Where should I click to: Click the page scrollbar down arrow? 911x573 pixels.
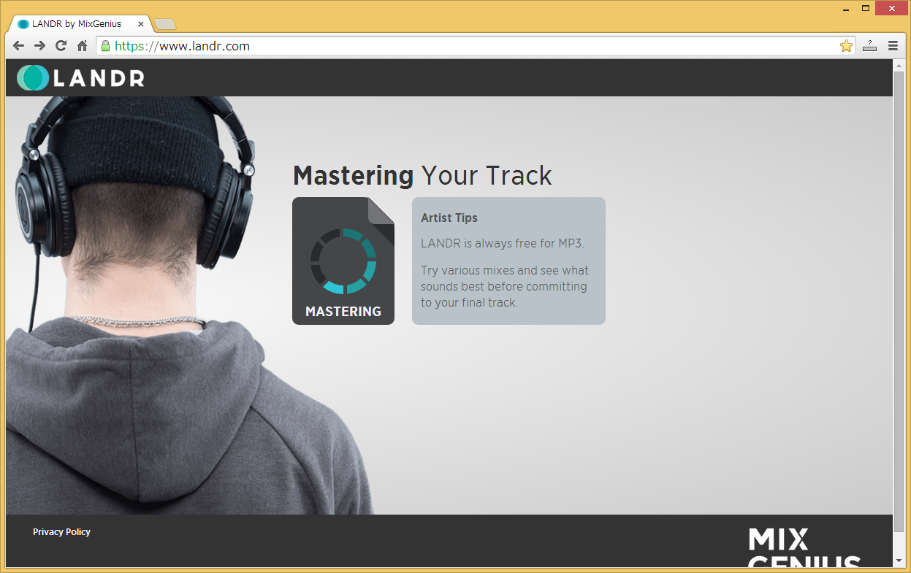click(899, 561)
